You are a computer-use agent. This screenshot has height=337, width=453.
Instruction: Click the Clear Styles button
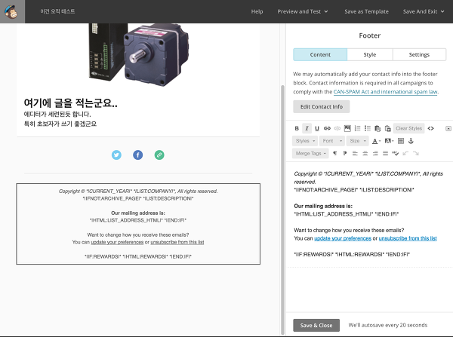(x=408, y=128)
